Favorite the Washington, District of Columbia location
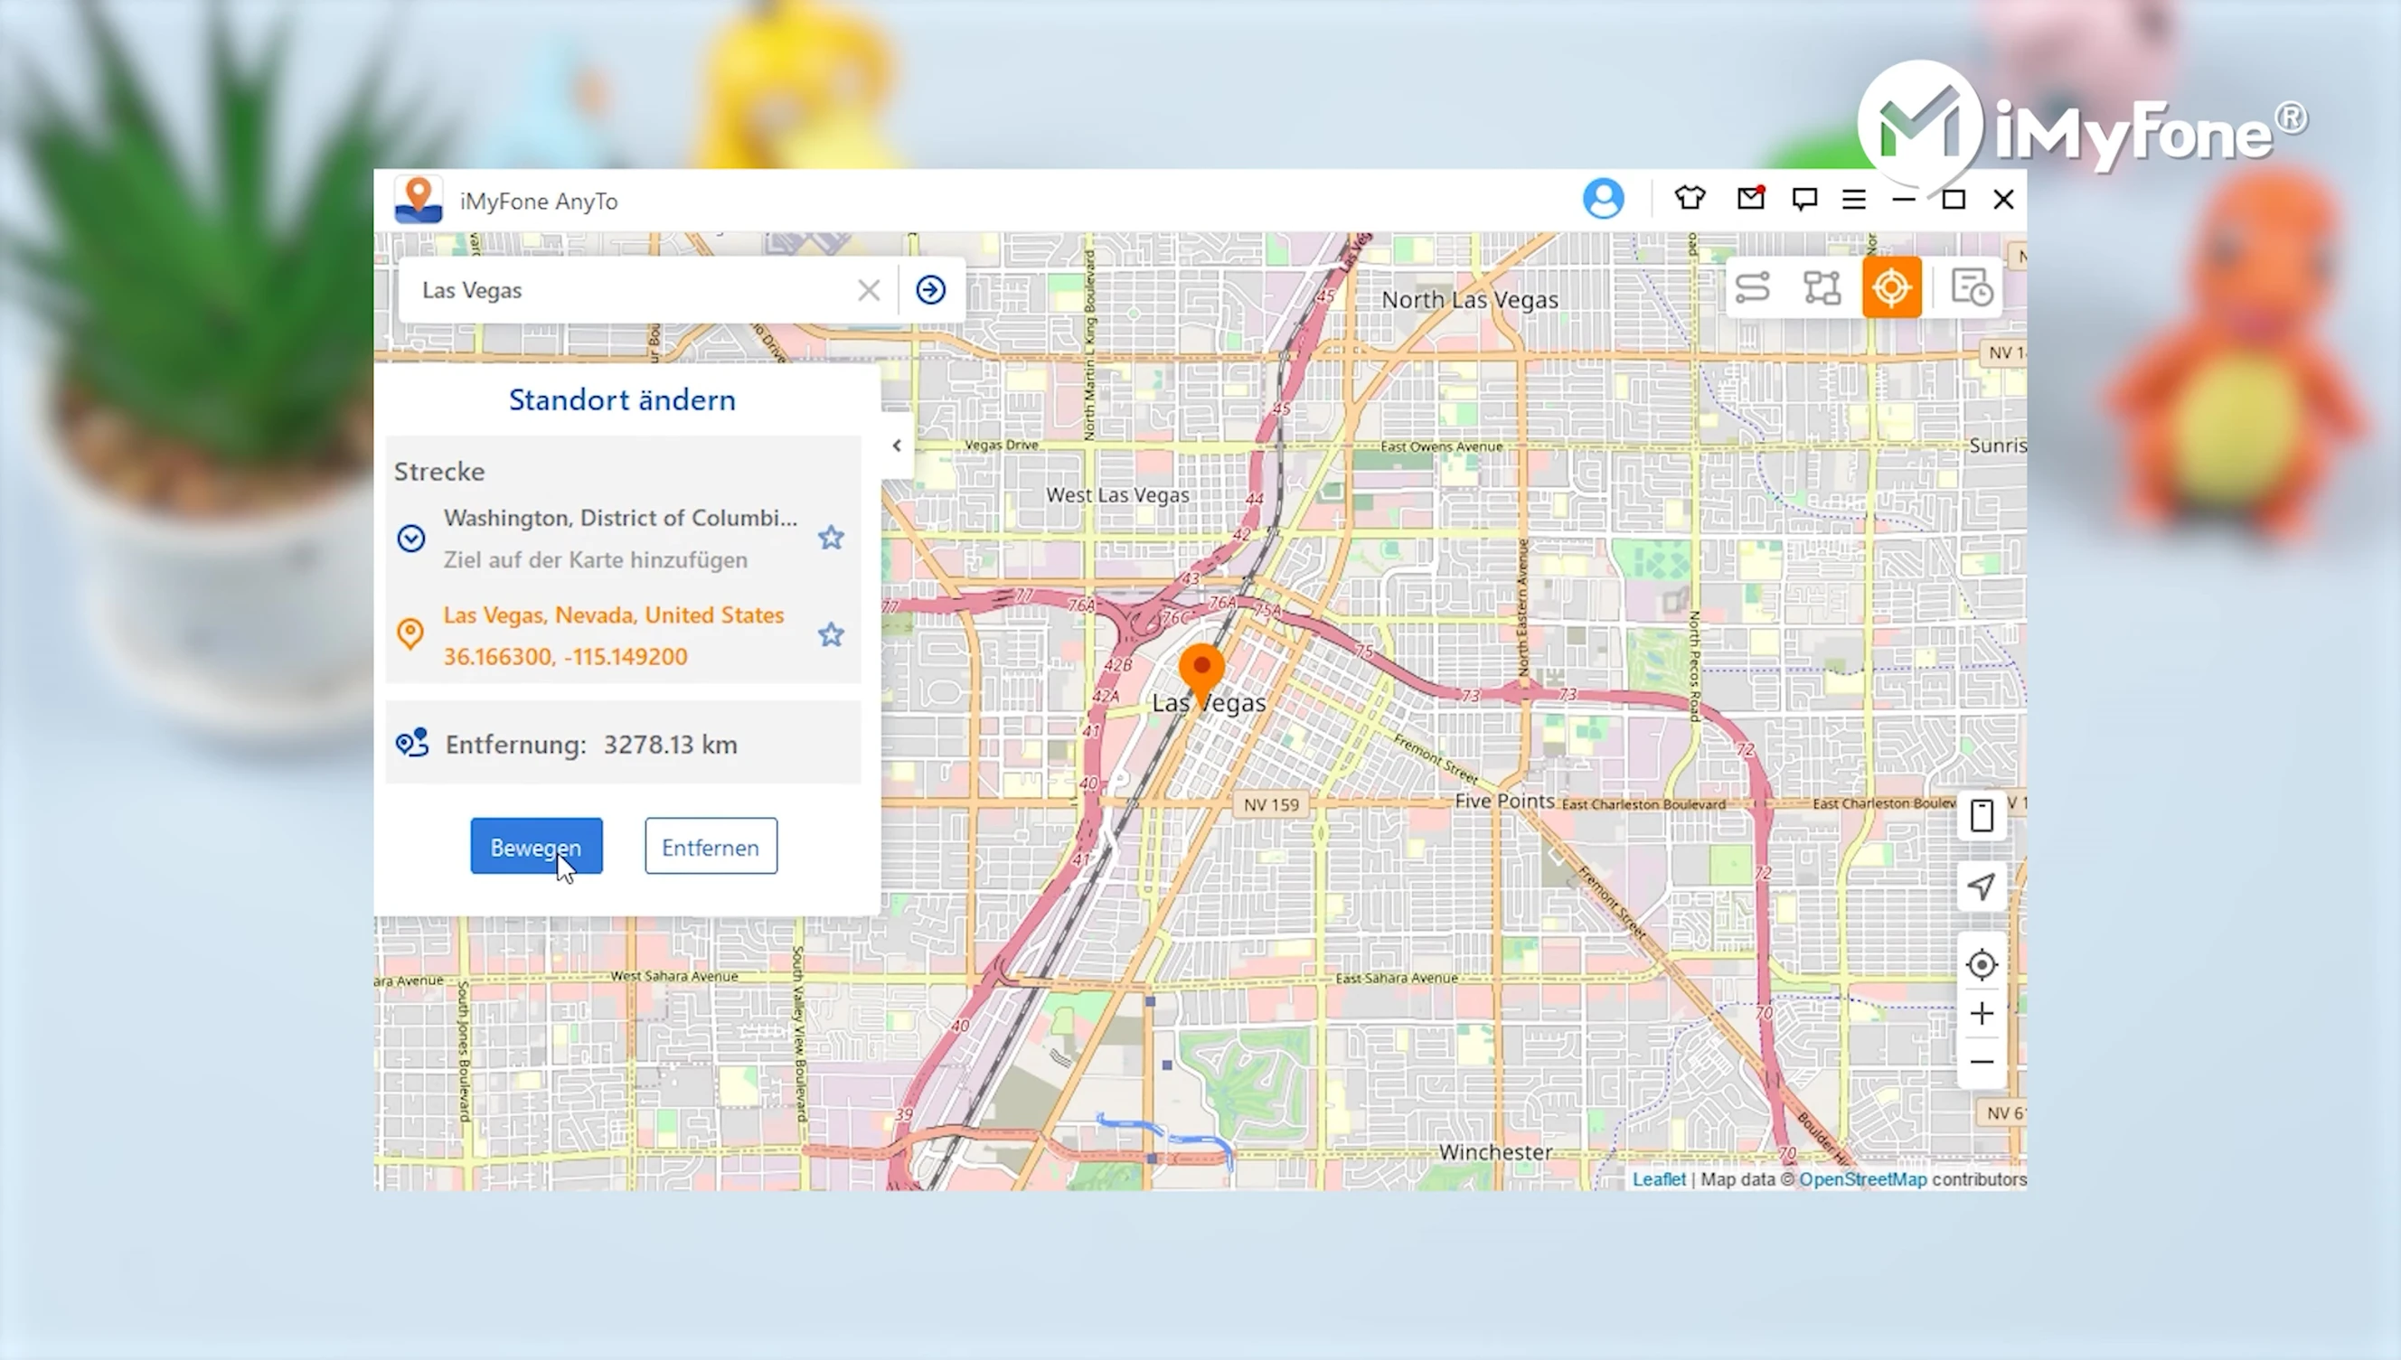Screen dimensions: 2401x1360 [x=831, y=538]
